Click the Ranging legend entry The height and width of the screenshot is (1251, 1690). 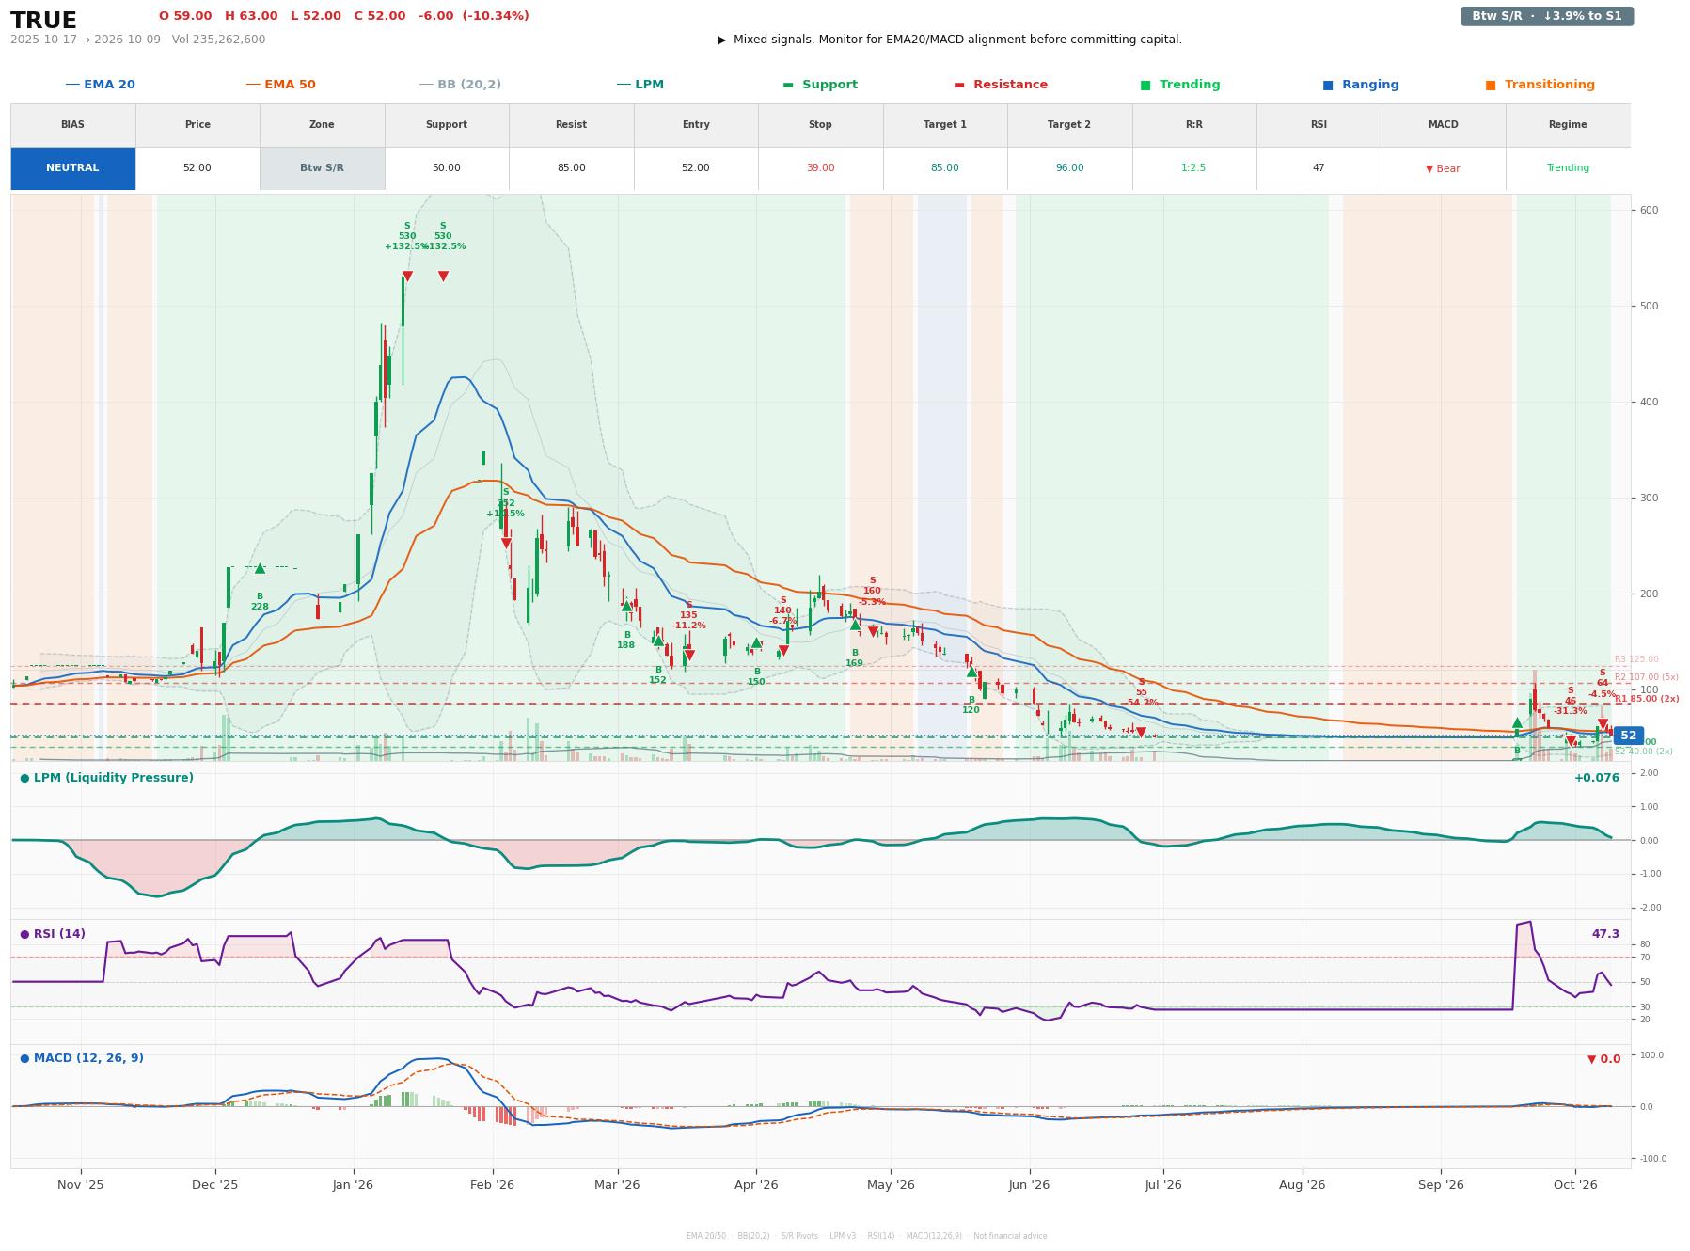1361,85
